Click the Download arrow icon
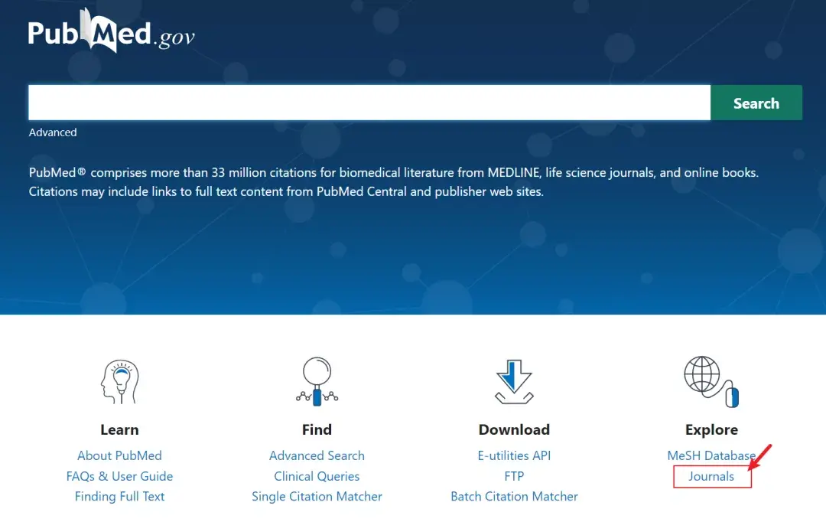Image resolution: width=826 pixels, height=522 pixels. 514,382
